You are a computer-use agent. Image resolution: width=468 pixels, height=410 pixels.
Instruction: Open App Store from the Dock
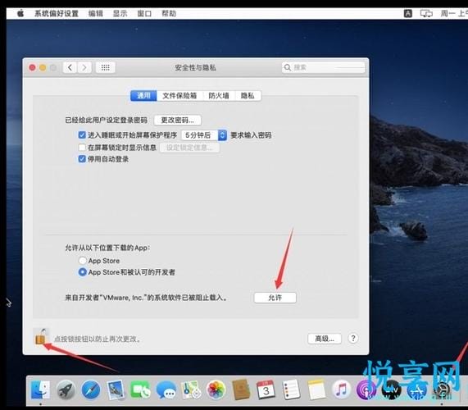coord(416,389)
